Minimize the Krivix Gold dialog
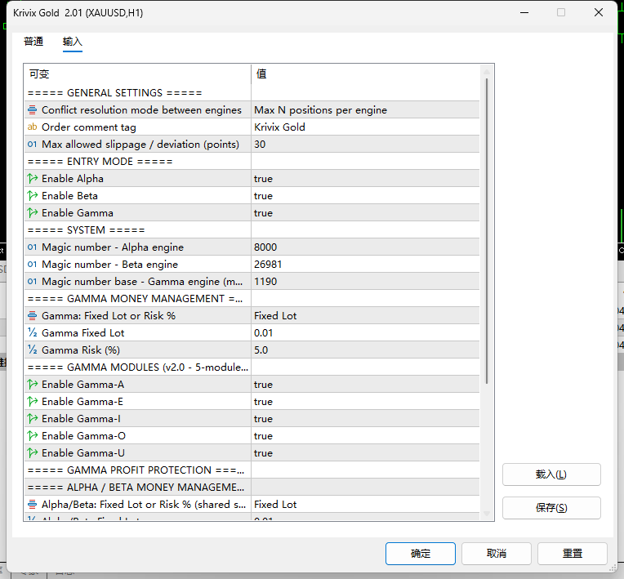The width and height of the screenshot is (624, 579). (524, 13)
